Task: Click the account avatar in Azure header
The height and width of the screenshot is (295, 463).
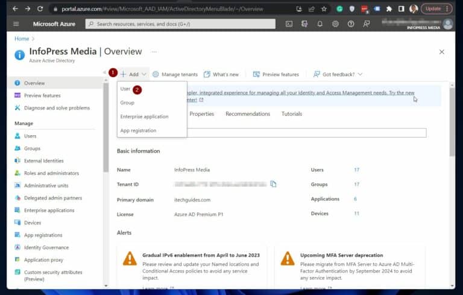Action: (x=448, y=24)
